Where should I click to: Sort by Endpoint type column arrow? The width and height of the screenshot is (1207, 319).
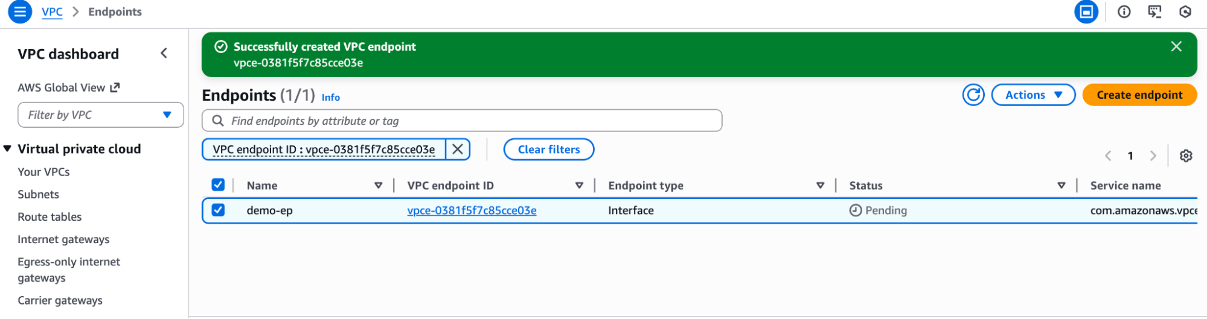[820, 185]
